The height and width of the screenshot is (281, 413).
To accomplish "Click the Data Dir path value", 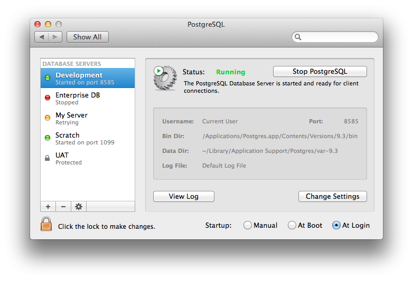I will (270, 151).
